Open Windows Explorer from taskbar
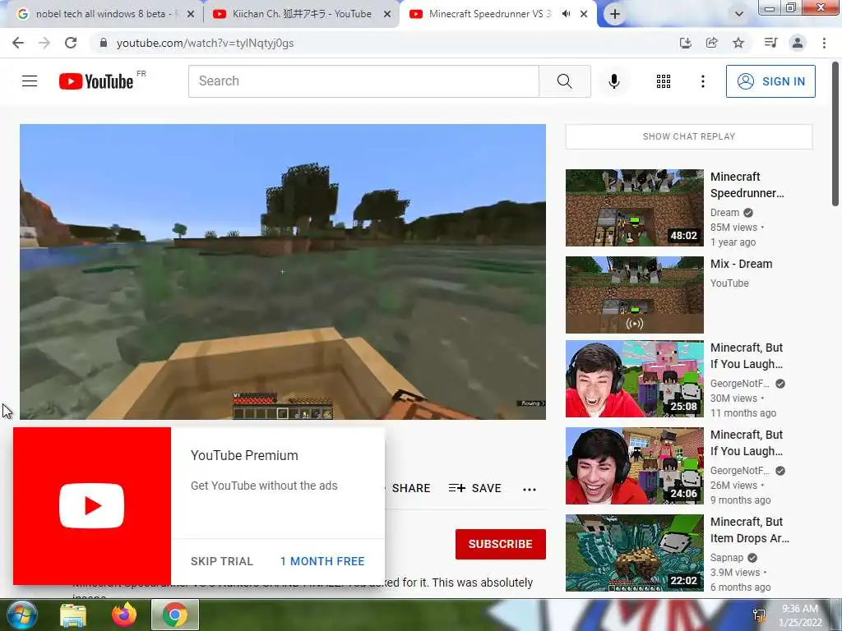 click(x=72, y=615)
